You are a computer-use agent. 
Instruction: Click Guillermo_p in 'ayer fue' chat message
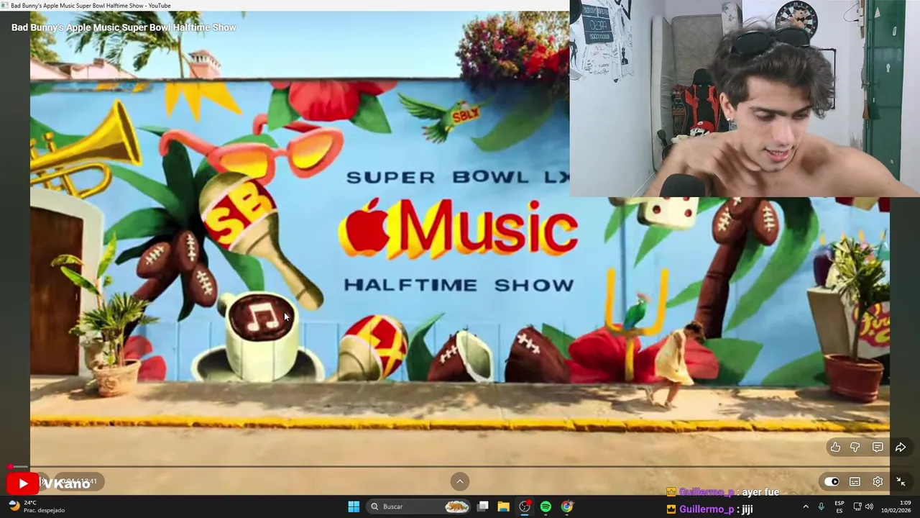[x=706, y=492]
